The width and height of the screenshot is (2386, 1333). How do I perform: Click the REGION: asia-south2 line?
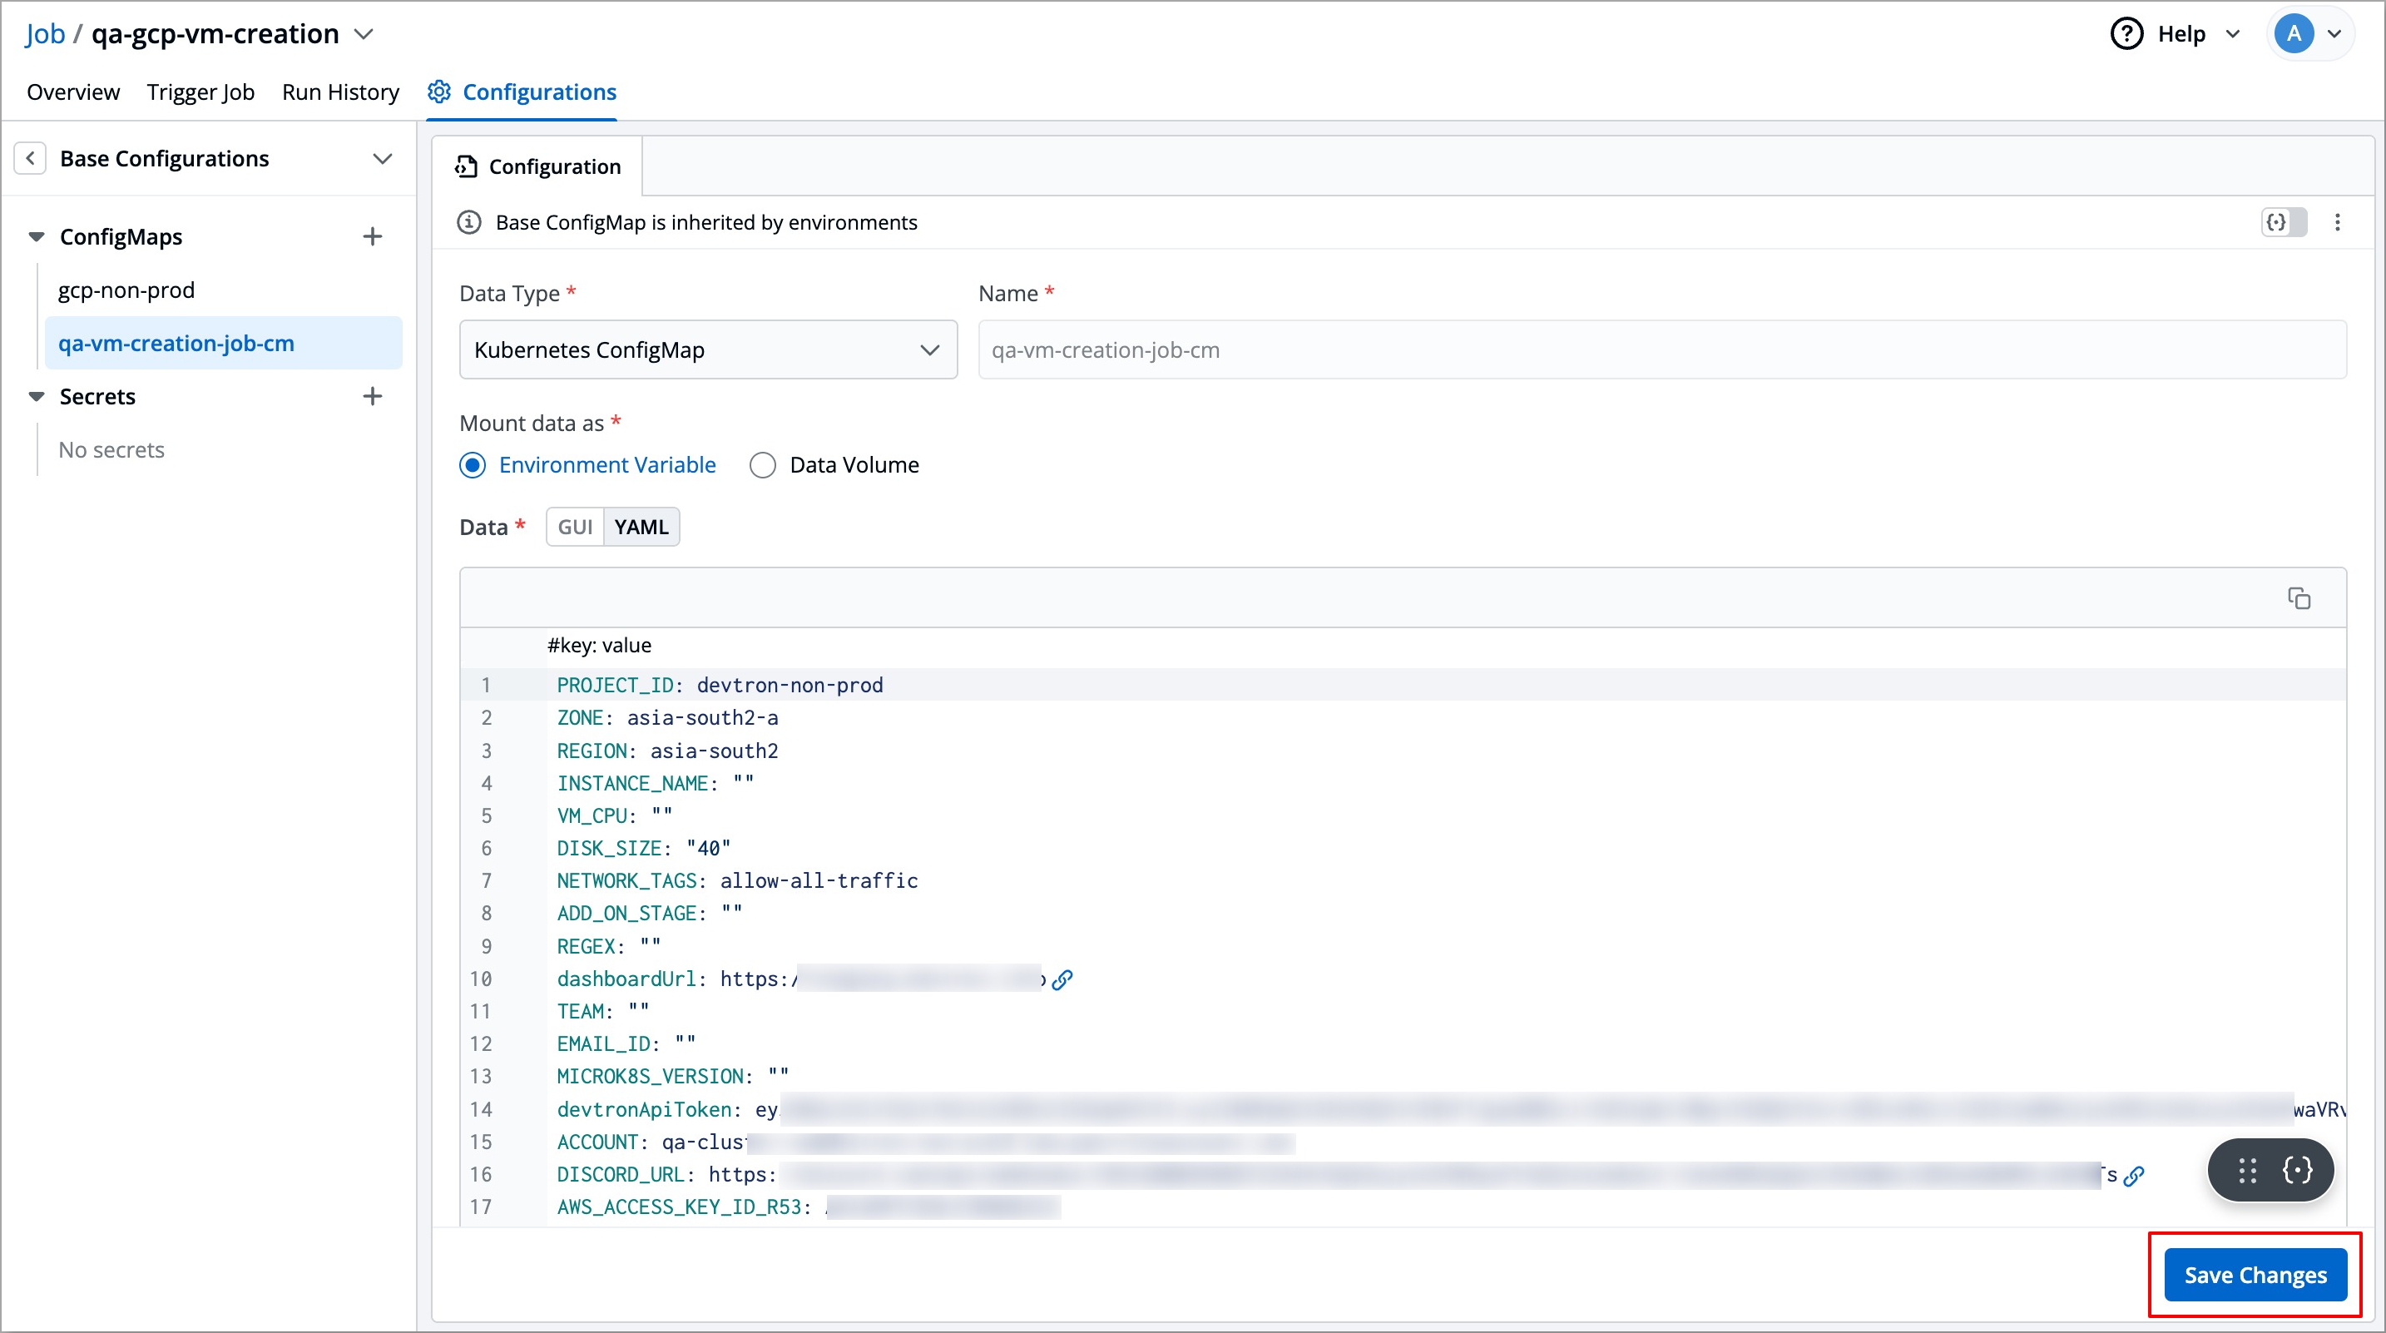(667, 751)
